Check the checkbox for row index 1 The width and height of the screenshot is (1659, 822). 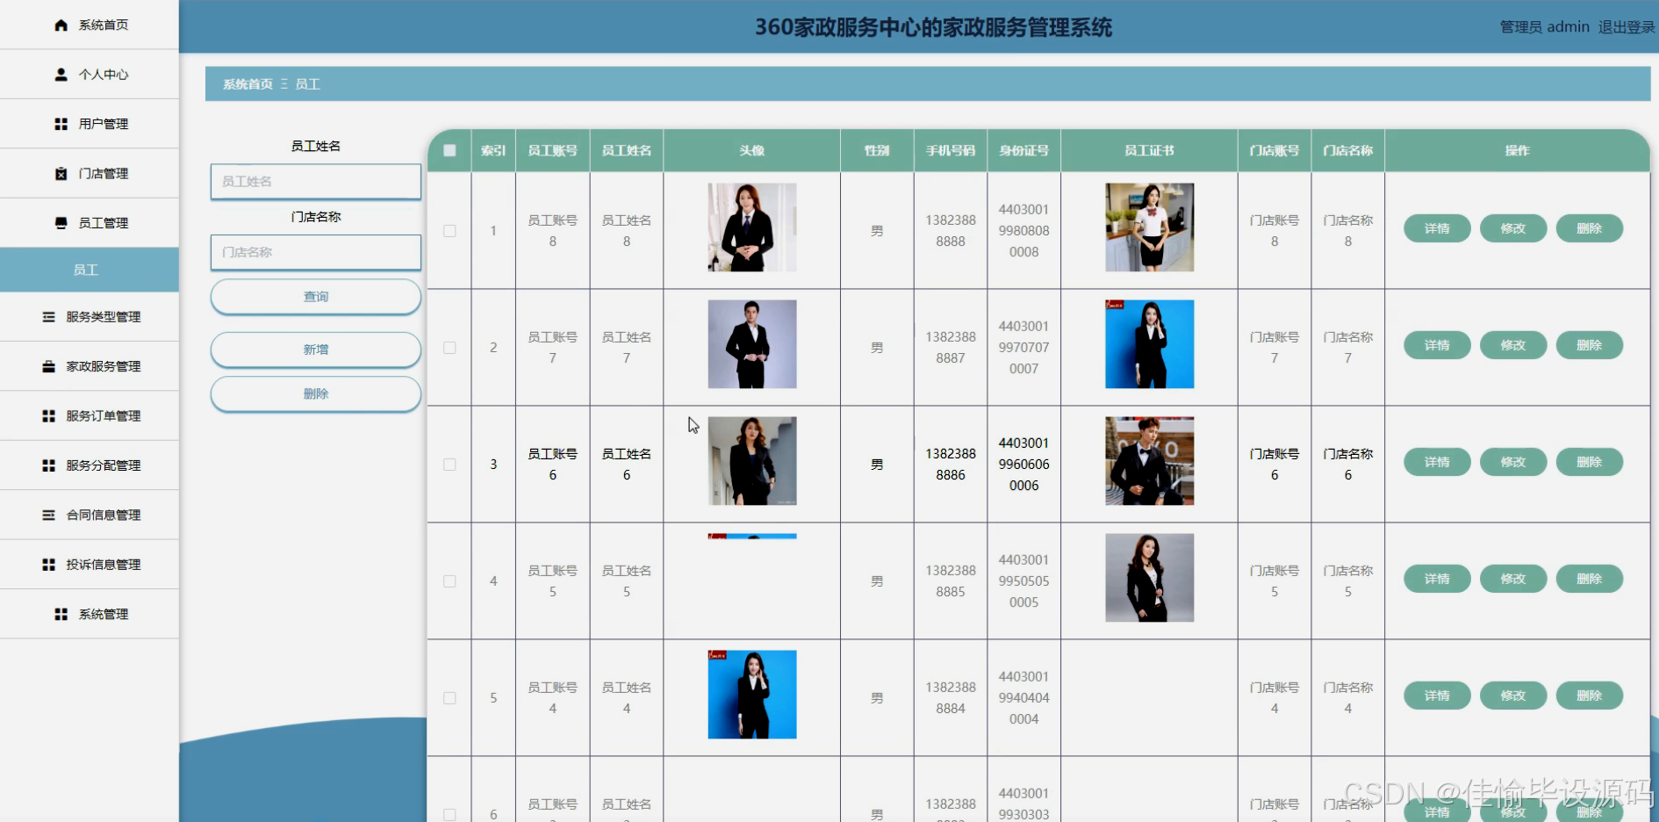(449, 231)
